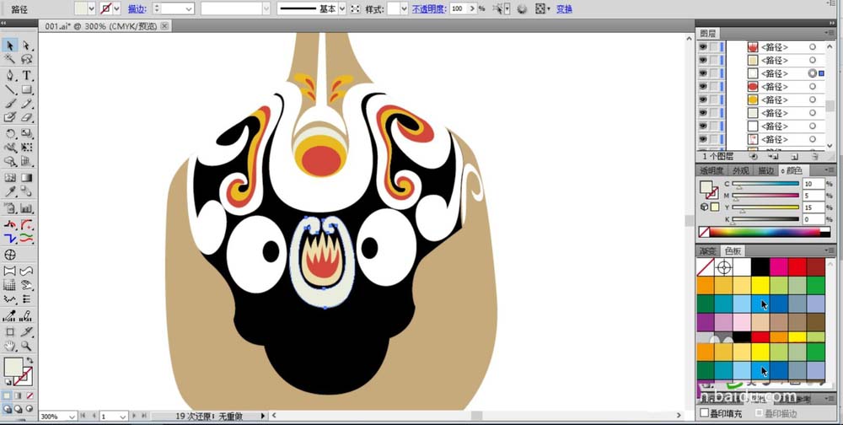The height and width of the screenshot is (425, 843).
Task: Click the 不透明度 link
Action: point(429,8)
